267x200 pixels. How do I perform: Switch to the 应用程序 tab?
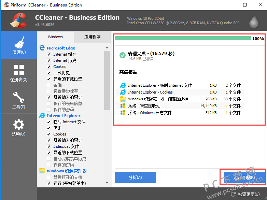click(x=93, y=37)
